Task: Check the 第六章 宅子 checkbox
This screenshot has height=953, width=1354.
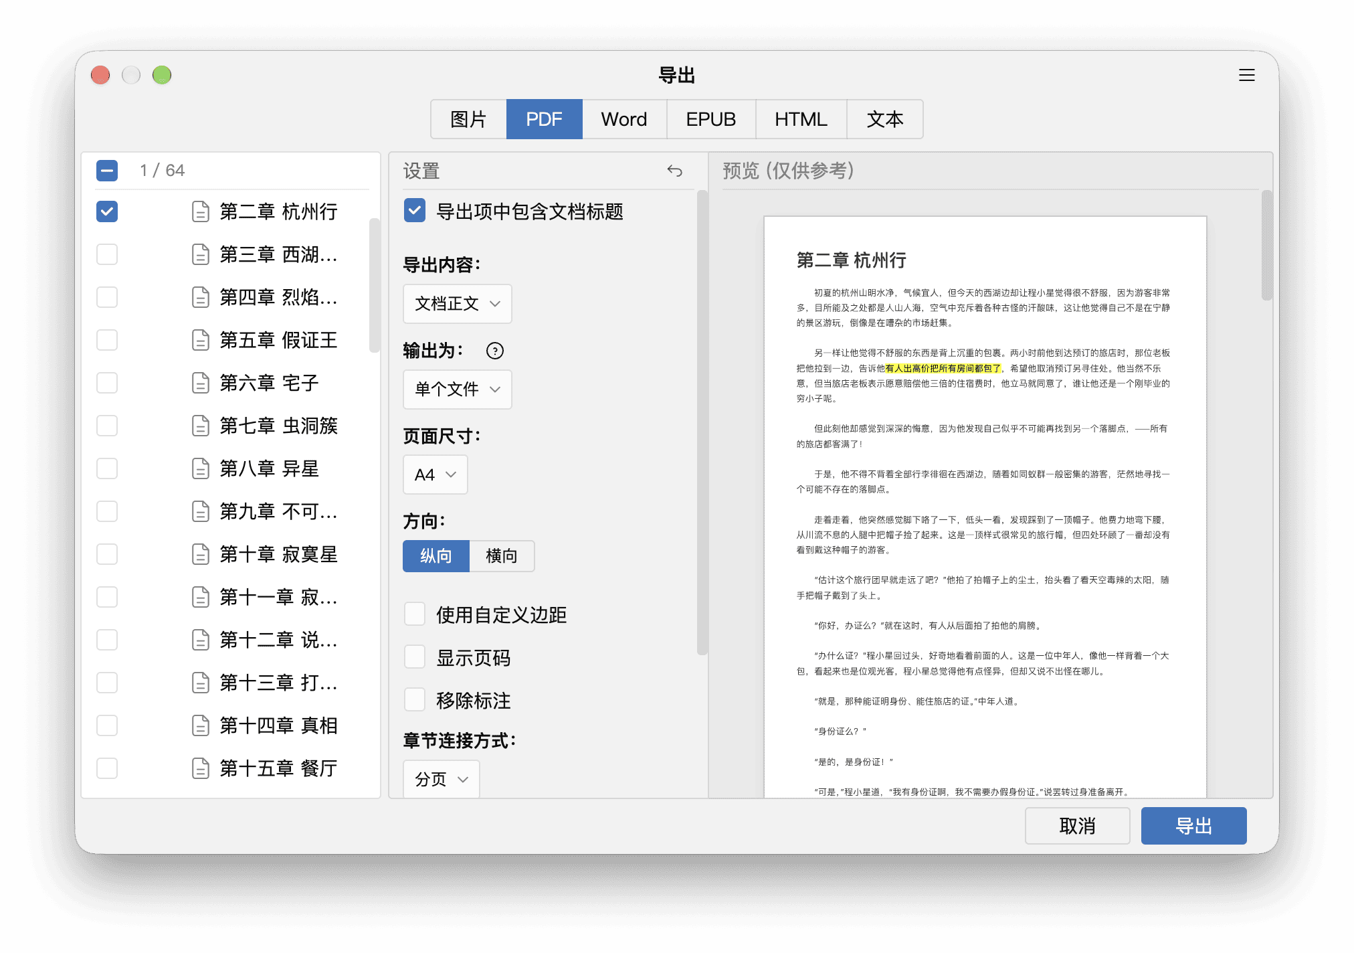Action: tap(107, 383)
